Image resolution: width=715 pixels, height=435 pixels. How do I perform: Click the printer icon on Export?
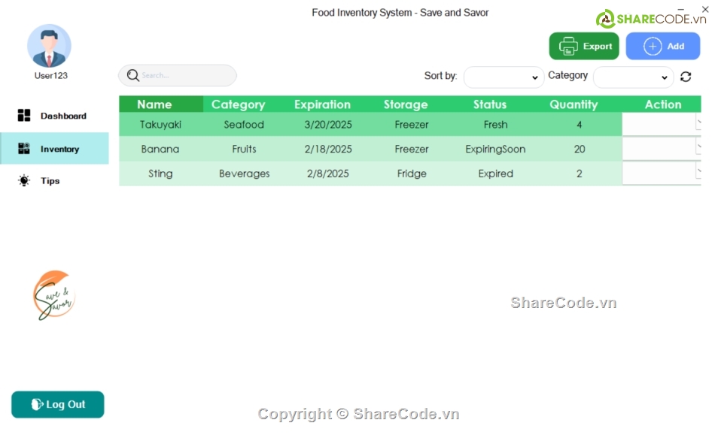(568, 46)
